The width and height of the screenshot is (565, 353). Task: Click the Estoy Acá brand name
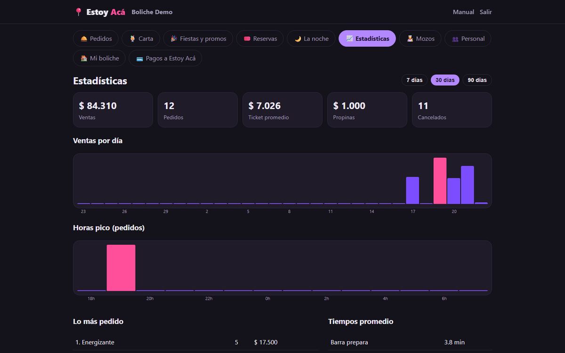(106, 12)
